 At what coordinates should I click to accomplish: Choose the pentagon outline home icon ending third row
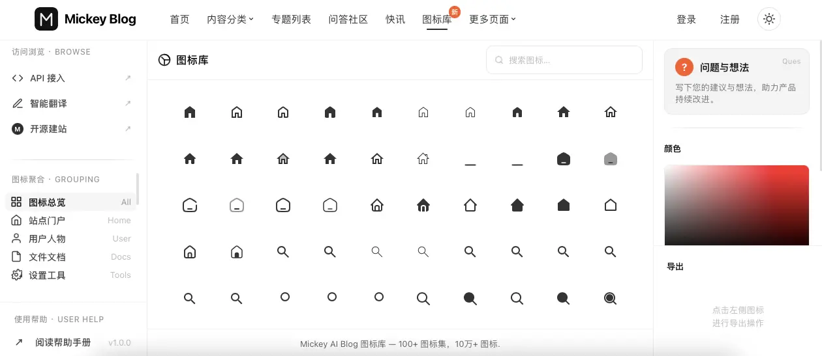coord(611,205)
